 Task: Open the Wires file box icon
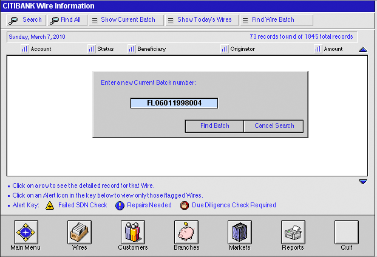click(80, 232)
